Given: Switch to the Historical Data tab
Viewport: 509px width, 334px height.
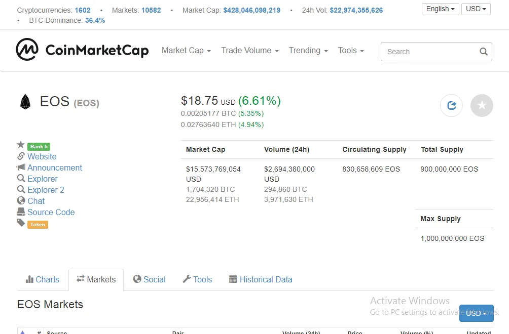Looking at the screenshot, I should click(261, 279).
